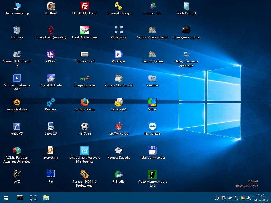Screen dimensions: 271x203
Task: Click the USB safely remove tray icon
Action: click(x=236, y=198)
